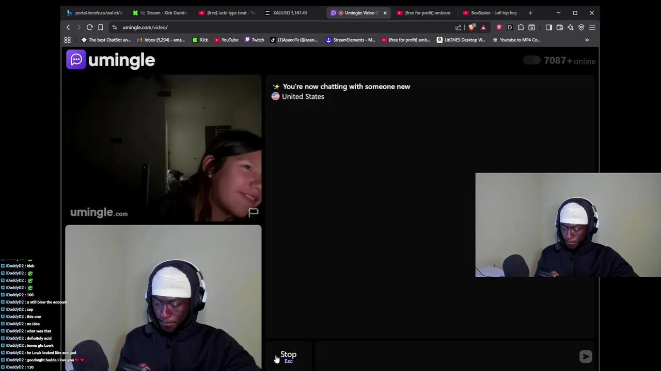
Task: Toggle the browser sidebar panel icon
Action: (548, 27)
